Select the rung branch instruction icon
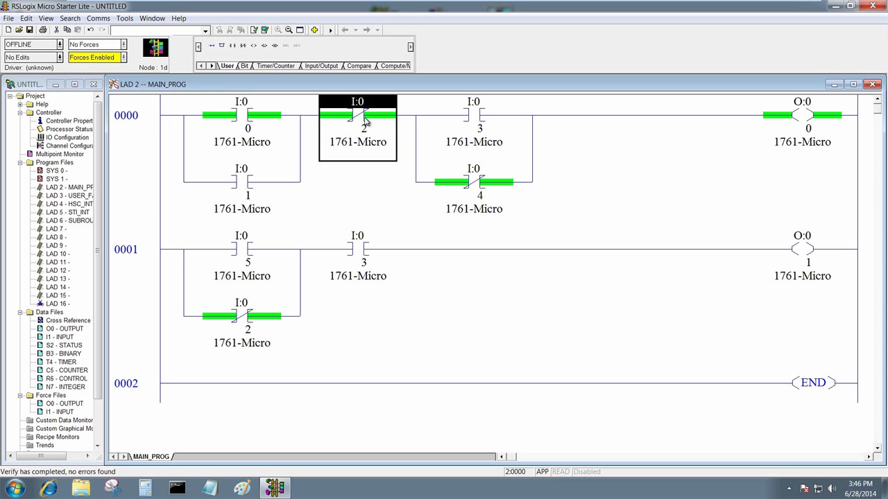Image resolution: width=888 pixels, height=499 pixels. (222, 46)
